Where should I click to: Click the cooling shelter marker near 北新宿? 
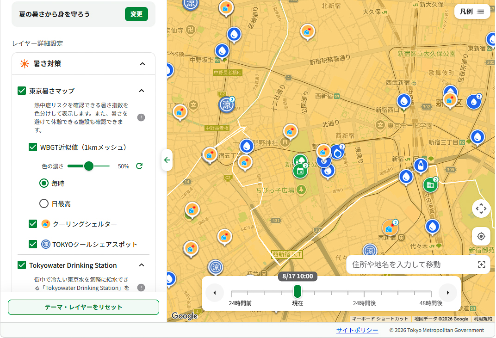click(x=307, y=31)
